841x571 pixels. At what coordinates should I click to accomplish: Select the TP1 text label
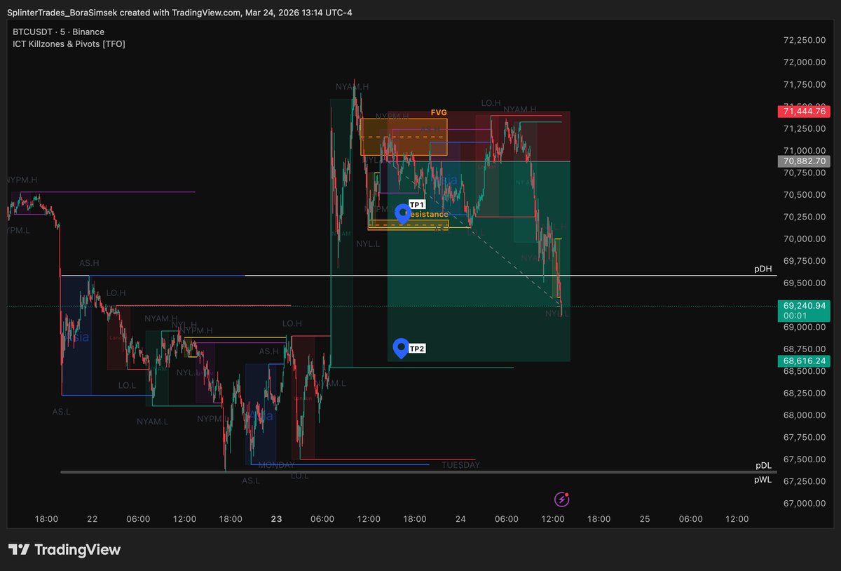tap(417, 204)
